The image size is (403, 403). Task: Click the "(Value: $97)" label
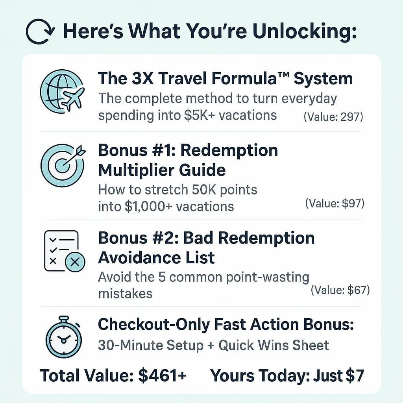[335, 203]
